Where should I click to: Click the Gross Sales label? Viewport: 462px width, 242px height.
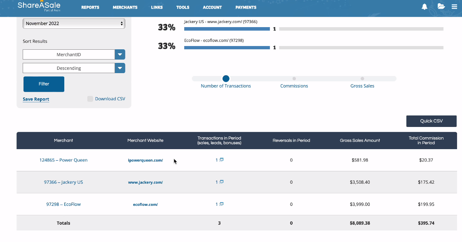tap(362, 86)
